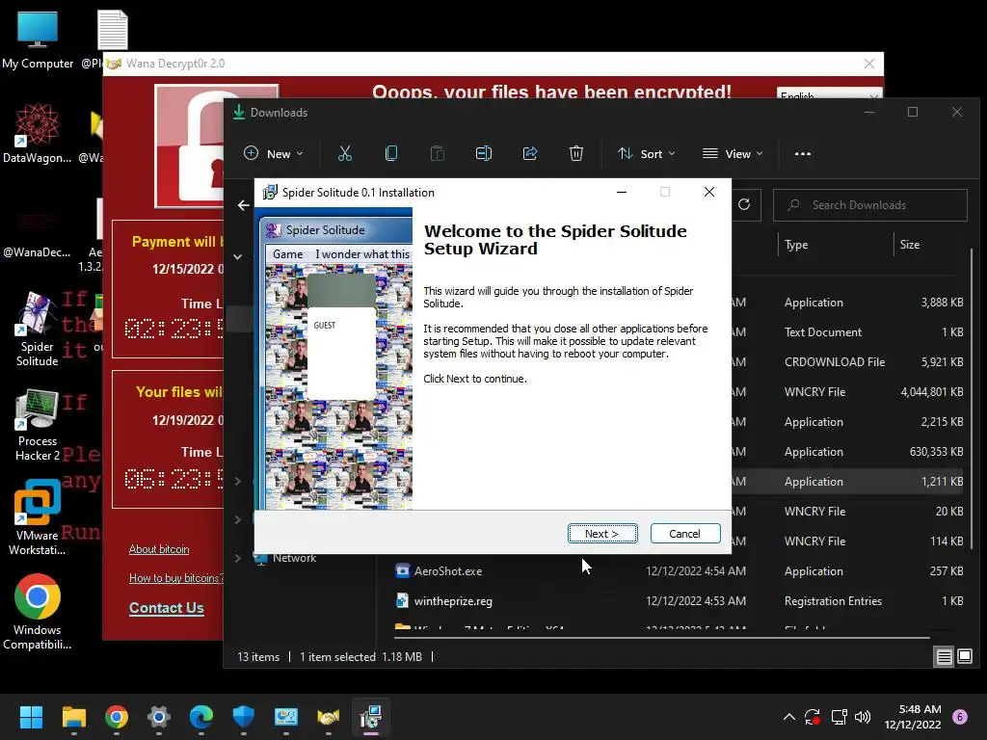The width and height of the screenshot is (987, 740).
Task: Click the Text Document type cell
Action: coord(823,332)
